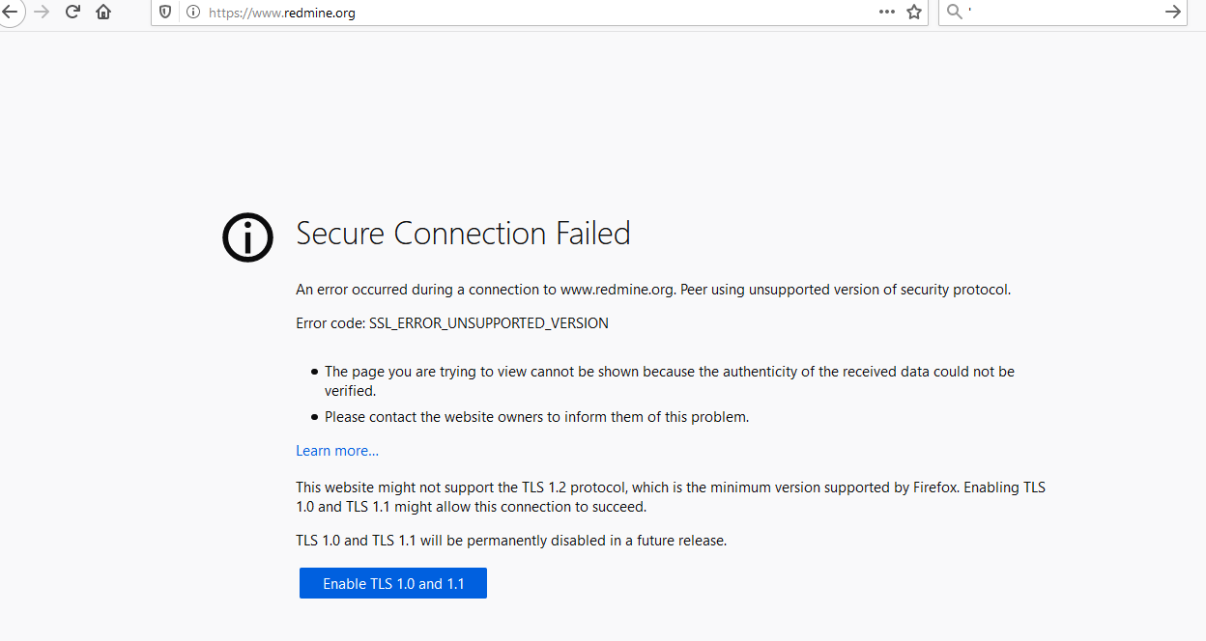Screen dimensions: 1206x641
Task: Bookmark this page with the star
Action: pyautogui.click(x=914, y=12)
